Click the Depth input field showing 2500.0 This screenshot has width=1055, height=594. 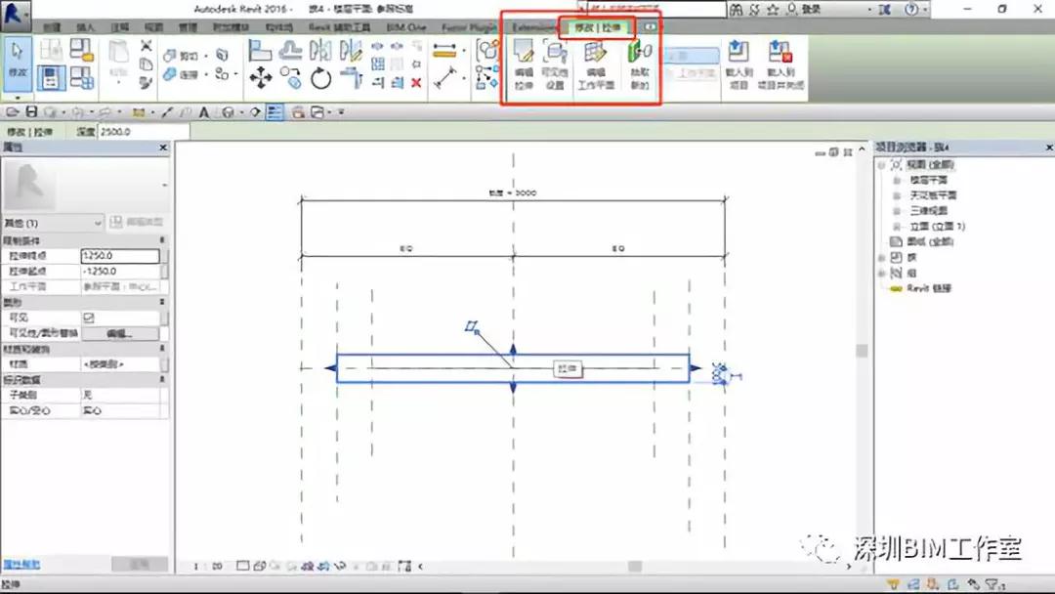(143, 132)
